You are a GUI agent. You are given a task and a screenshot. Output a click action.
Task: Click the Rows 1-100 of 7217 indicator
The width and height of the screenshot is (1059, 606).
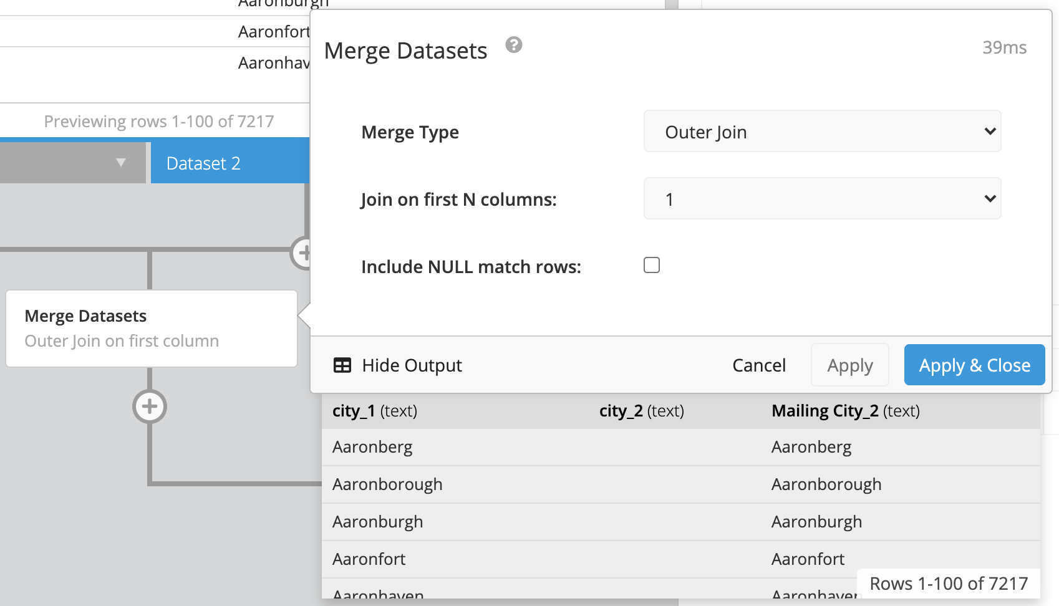pos(949,584)
